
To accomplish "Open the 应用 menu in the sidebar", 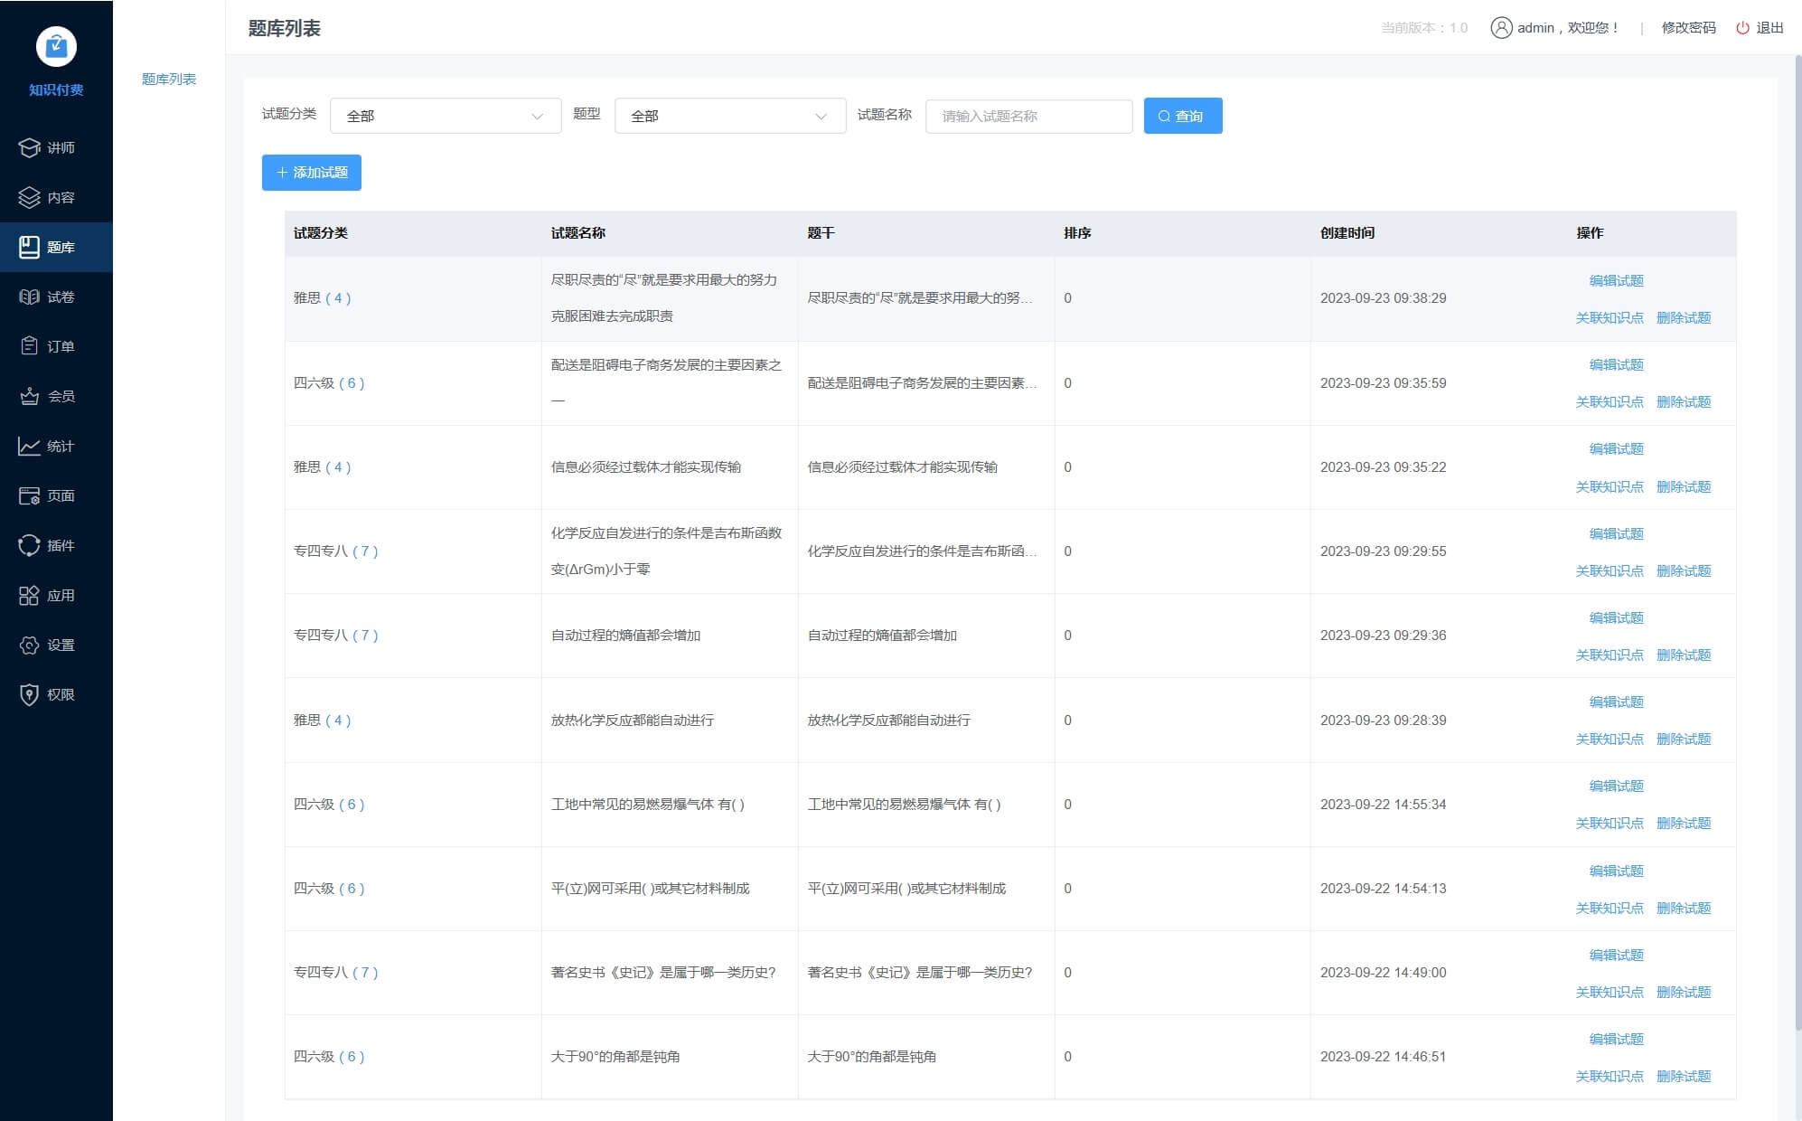I will pos(56,595).
